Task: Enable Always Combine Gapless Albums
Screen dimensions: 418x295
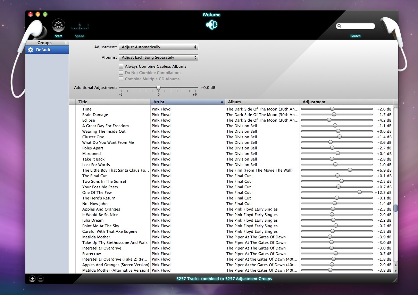Action: [x=121, y=66]
